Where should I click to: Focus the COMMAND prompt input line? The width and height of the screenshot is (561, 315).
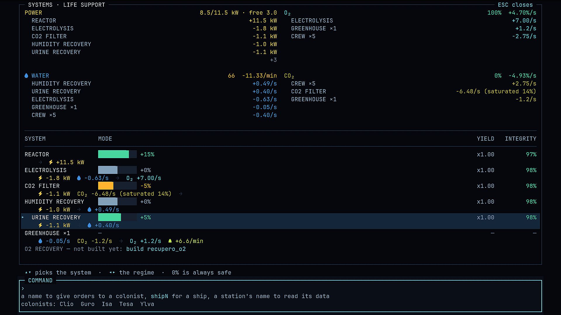click(x=280, y=288)
